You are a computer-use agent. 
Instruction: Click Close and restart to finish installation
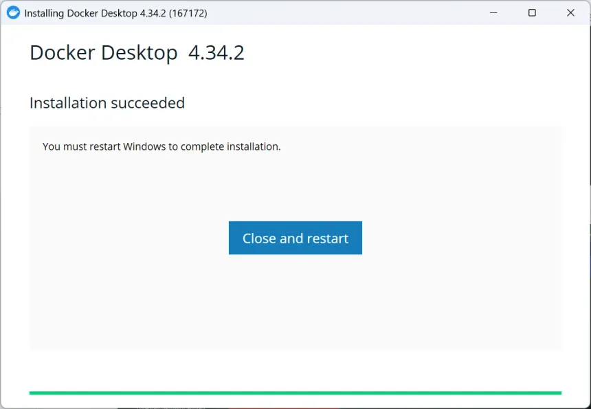point(295,237)
